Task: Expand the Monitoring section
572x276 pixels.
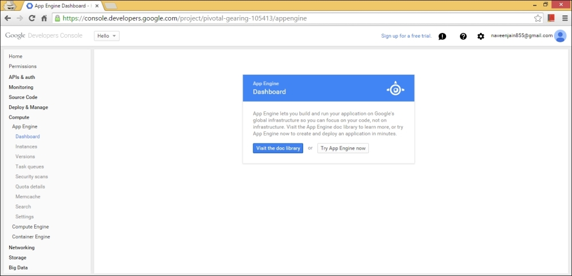Action: (21, 87)
